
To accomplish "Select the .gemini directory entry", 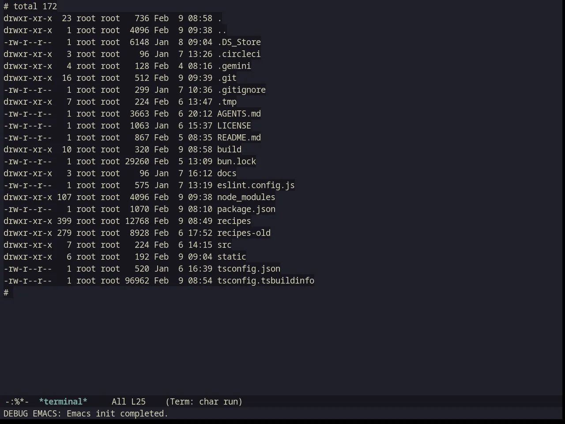I will [234, 66].
